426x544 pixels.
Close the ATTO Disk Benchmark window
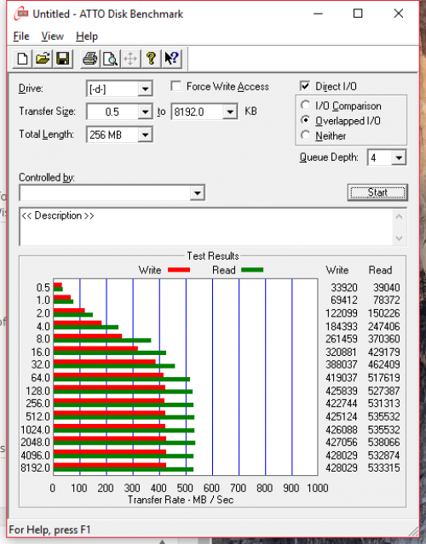tap(399, 14)
